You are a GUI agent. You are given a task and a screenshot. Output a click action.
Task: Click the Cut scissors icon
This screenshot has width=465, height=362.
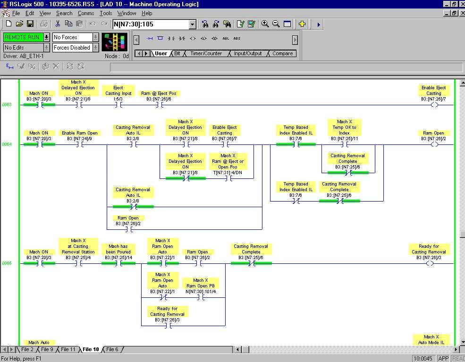(58, 24)
